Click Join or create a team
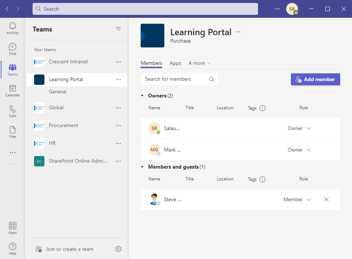Viewport: 352px width, 259px height. [x=69, y=249]
